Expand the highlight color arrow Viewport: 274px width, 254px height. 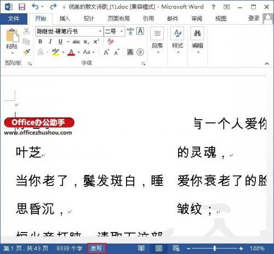(x=63, y=52)
